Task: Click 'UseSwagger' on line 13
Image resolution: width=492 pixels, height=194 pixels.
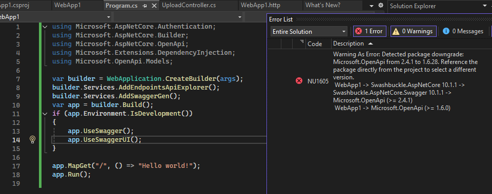Action: pos(103,131)
